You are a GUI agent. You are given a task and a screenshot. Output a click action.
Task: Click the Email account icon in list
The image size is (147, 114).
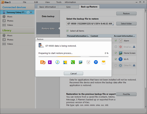(121, 47)
